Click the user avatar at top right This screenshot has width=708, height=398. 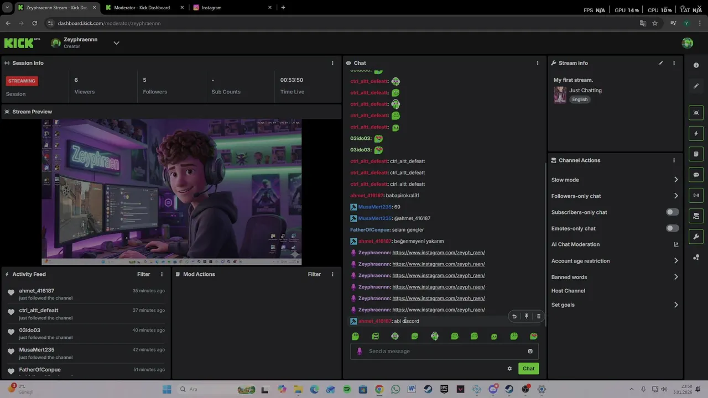click(688, 43)
